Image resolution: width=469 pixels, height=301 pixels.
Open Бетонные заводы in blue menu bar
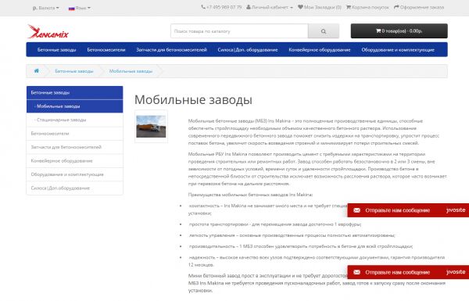pyautogui.click(x=56, y=50)
